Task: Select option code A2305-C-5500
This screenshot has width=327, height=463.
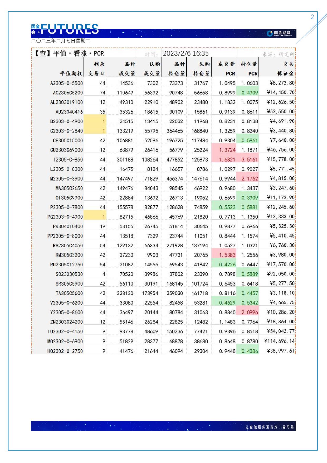Action: (66, 83)
